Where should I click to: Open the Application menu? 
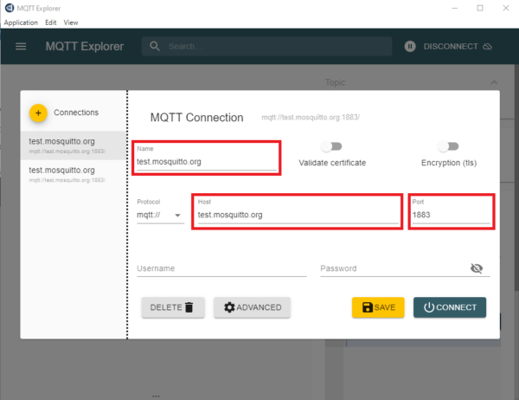pos(21,23)
